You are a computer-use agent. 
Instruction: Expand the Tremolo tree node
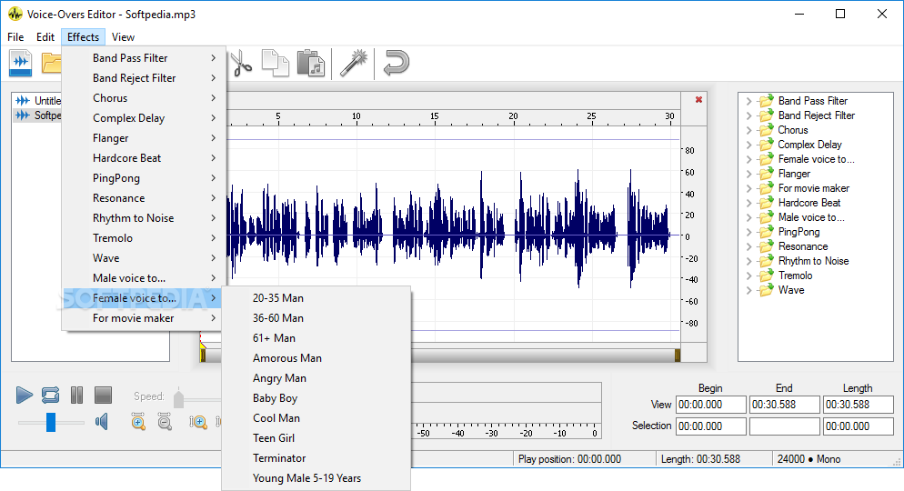[x=748, y=276]
